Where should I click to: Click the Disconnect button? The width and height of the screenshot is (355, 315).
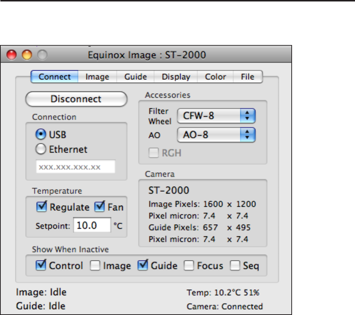pyautogui.click(x=76, y=99)
